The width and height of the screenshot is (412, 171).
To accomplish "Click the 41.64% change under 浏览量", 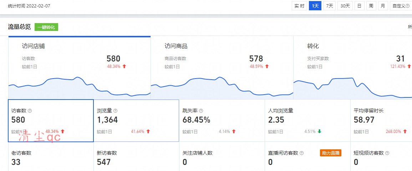I will click(x=137, y=132).
